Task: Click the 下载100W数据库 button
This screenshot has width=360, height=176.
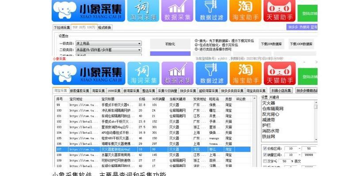Action: (x=301, y=44)
